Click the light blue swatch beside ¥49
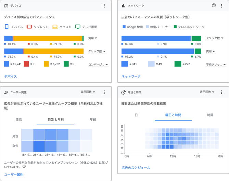Viewport: 229px width, 181px height. 151,64
